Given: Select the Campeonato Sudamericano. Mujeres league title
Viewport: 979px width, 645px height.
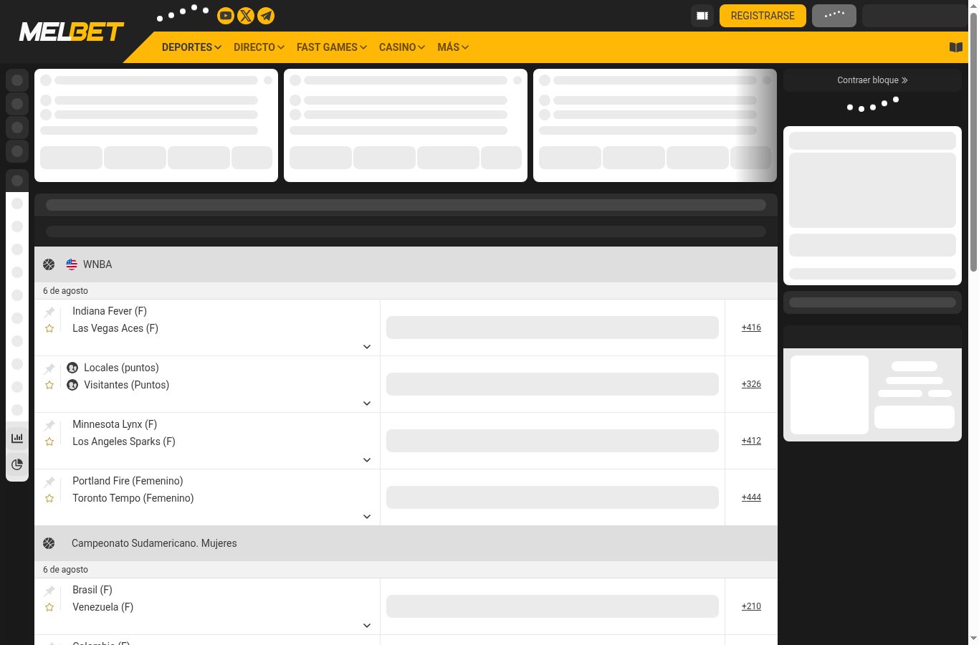Looking at the screenshot, I should [154, 543].
